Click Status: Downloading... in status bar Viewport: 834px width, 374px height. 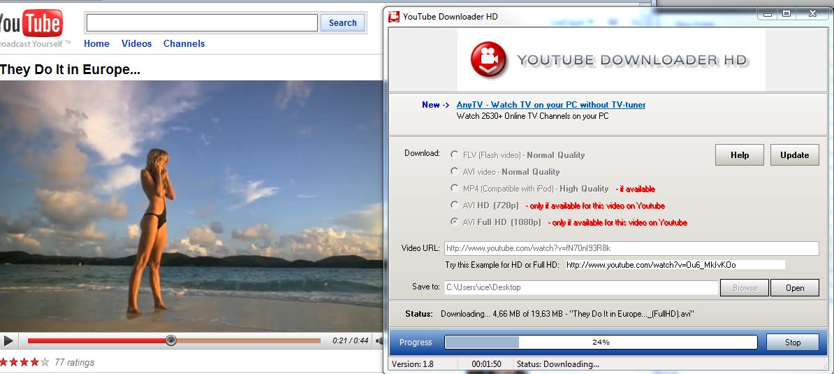(x=558, y=364)
